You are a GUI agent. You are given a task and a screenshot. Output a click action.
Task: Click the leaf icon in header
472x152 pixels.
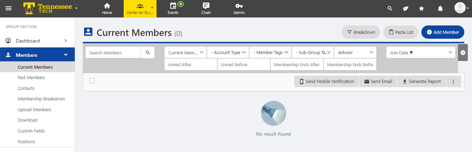click(x=406, y=8)
